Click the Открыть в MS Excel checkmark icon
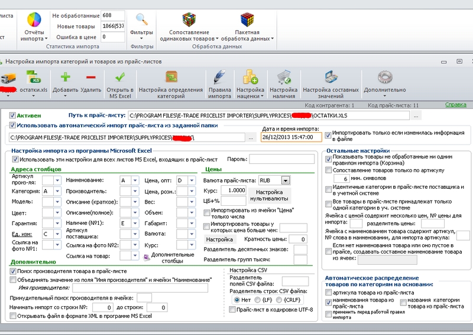Screen dimensions: 473x335 pyautogui.click(x=120, y=77)
